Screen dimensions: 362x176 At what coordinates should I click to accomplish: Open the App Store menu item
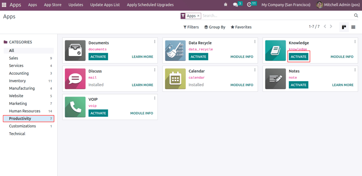click(x=52, y=5)
